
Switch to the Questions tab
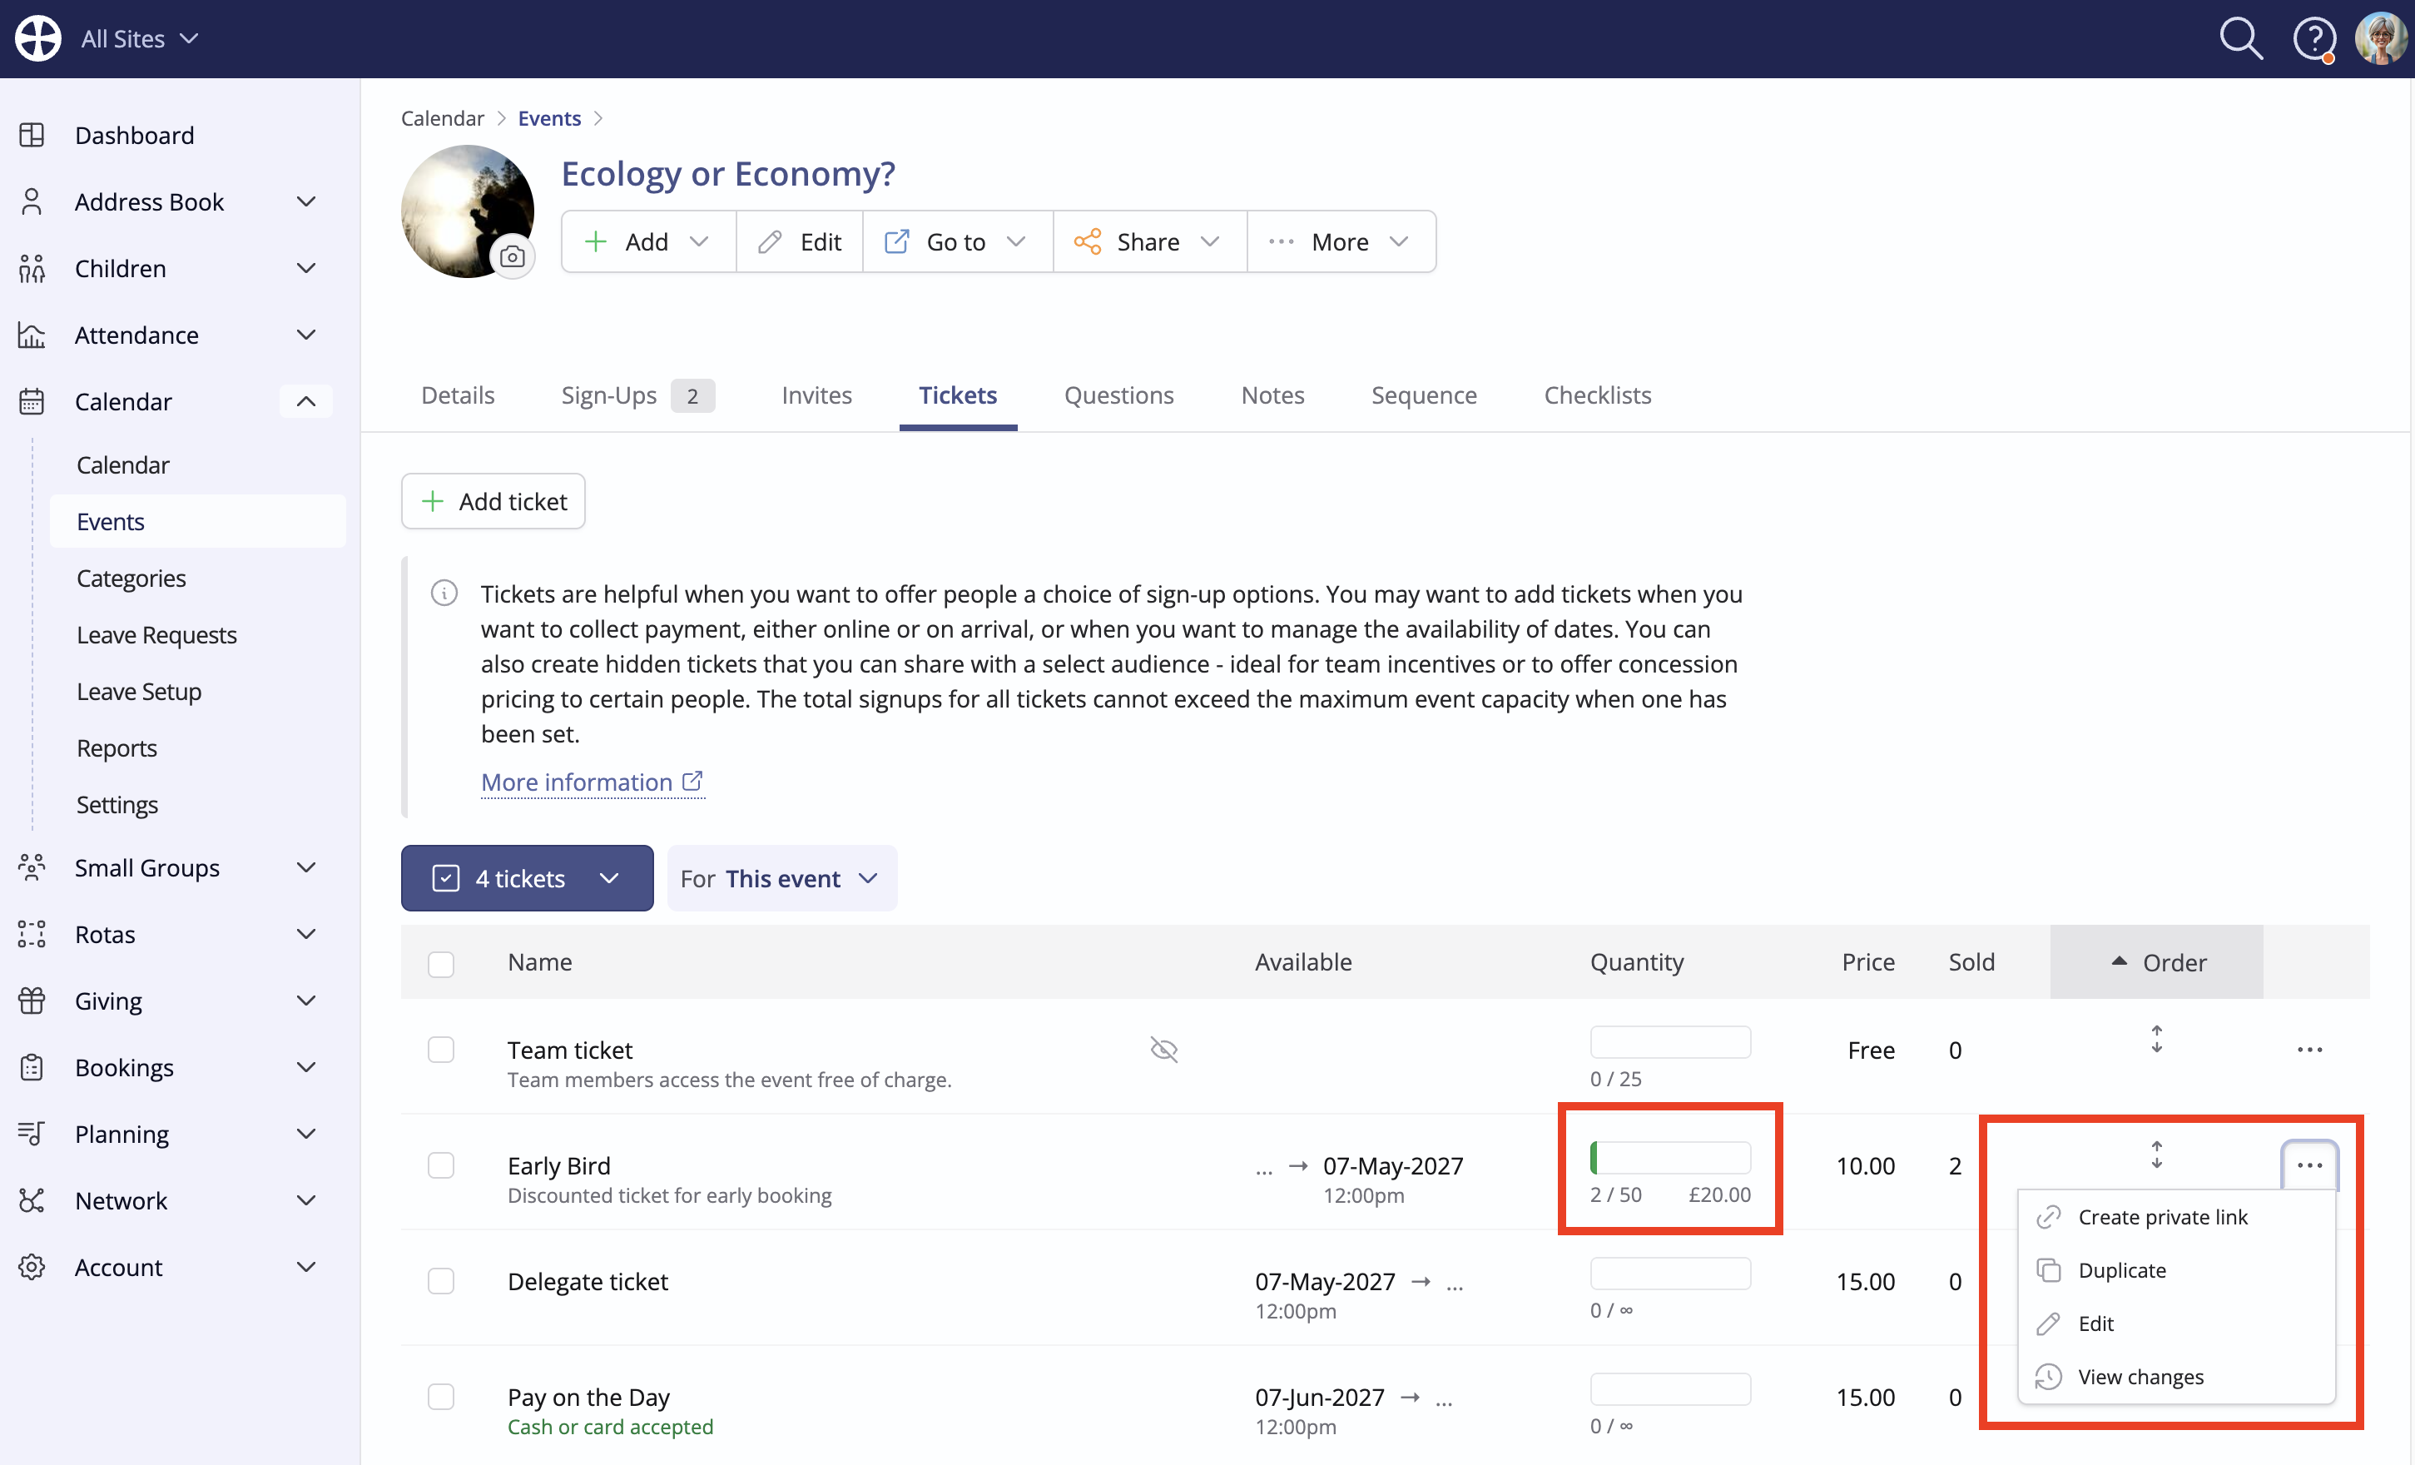tap(1118, 395)
